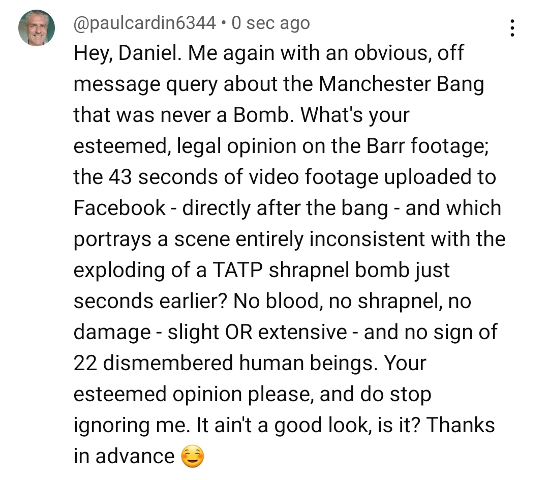Click the word 'advance' in the last line

(135, 456)
